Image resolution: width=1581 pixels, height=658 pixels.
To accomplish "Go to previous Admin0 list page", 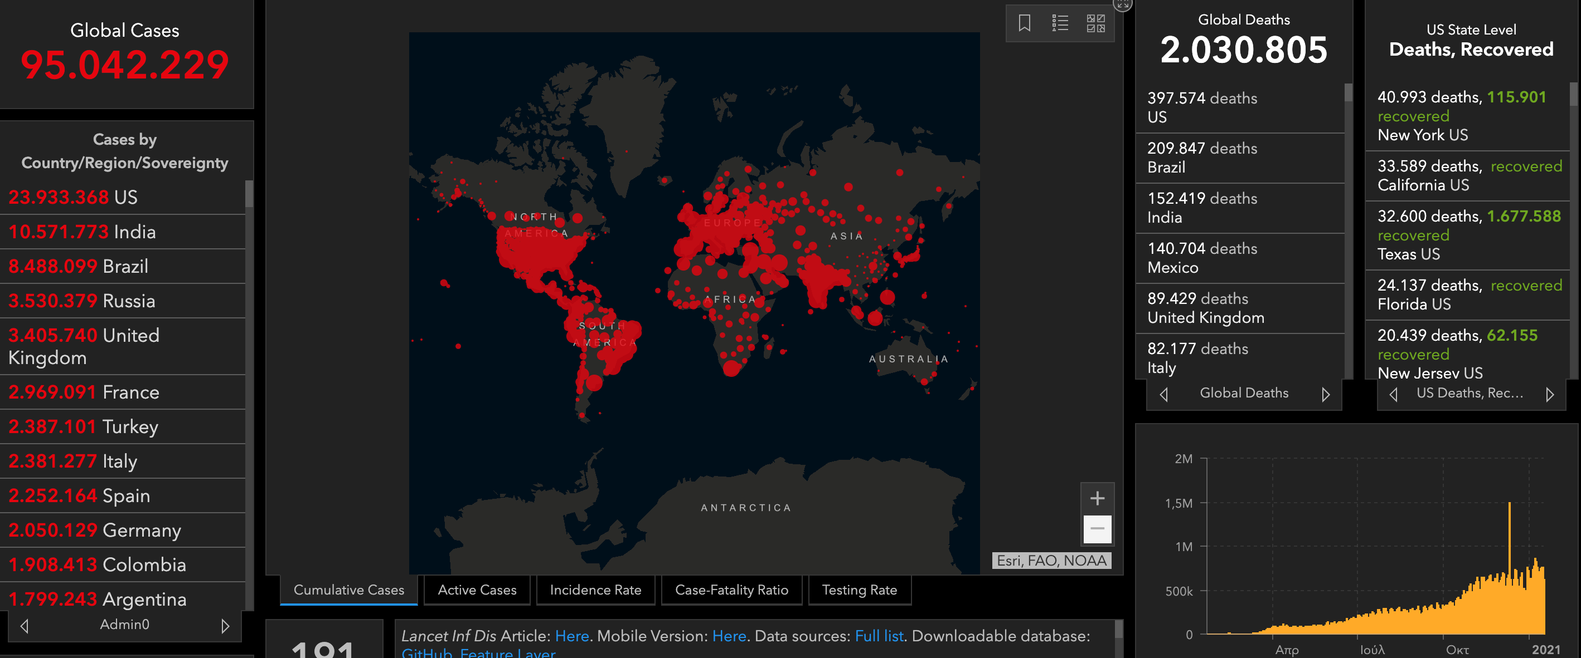I will [25, 626].
